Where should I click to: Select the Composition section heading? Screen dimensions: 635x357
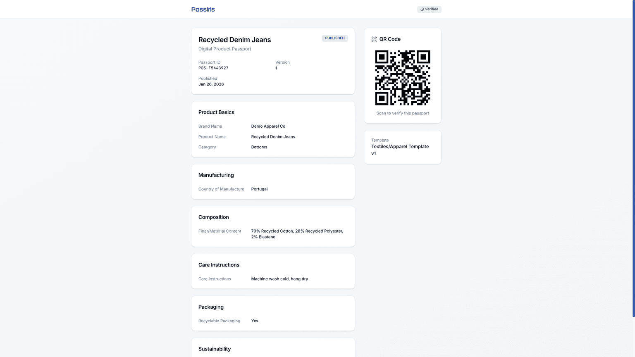[213, 217]
